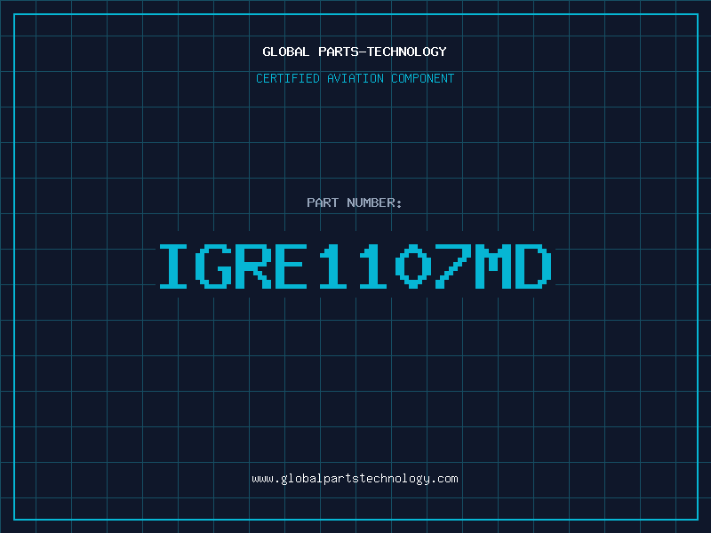
Task: Select the letter R in the part number
Action: click(x=255, y=266)
